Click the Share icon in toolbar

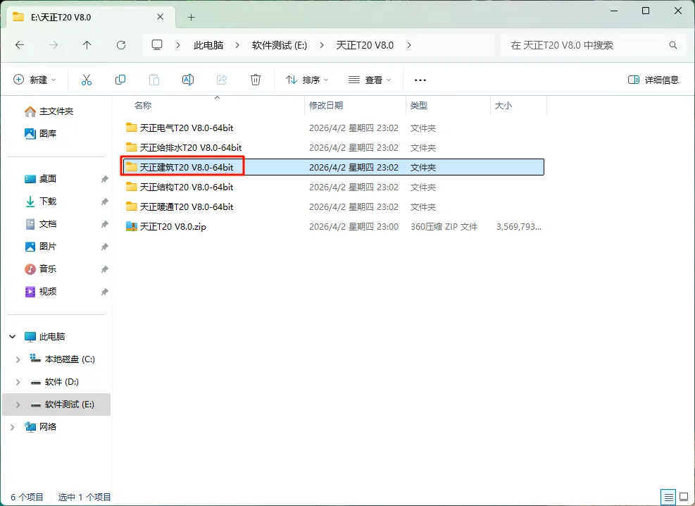pos(222,80)
